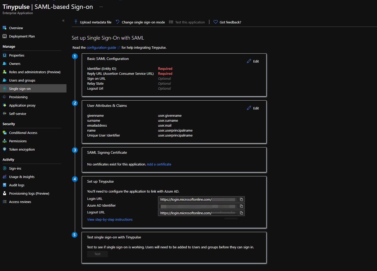Copy the Logout URL with copy icon
This screenshot has height=271, width=377.
click(241, 213)
